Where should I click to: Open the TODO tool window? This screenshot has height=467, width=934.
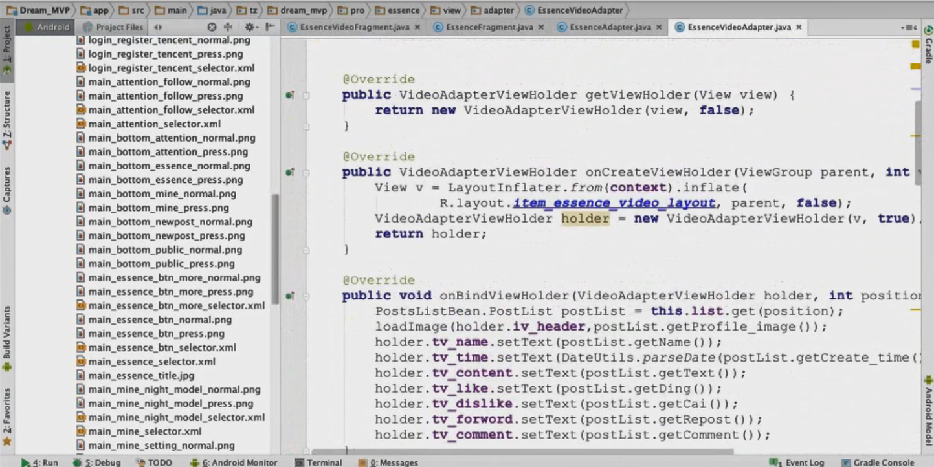click(154, 462)
